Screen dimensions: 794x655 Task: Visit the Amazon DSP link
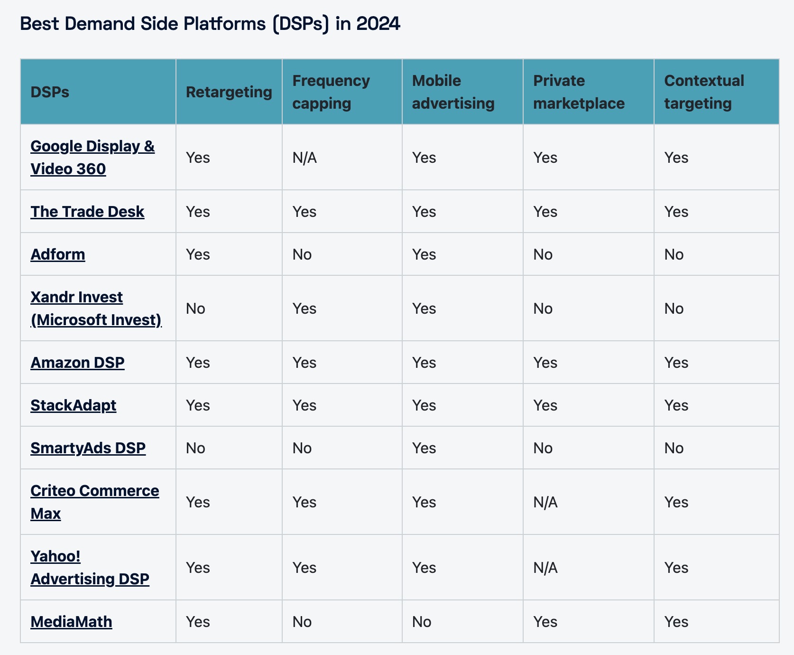pos(77,363)
